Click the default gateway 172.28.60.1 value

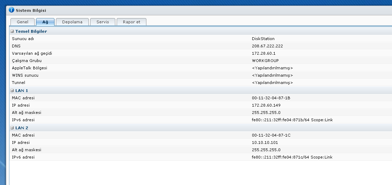point(264,53)
